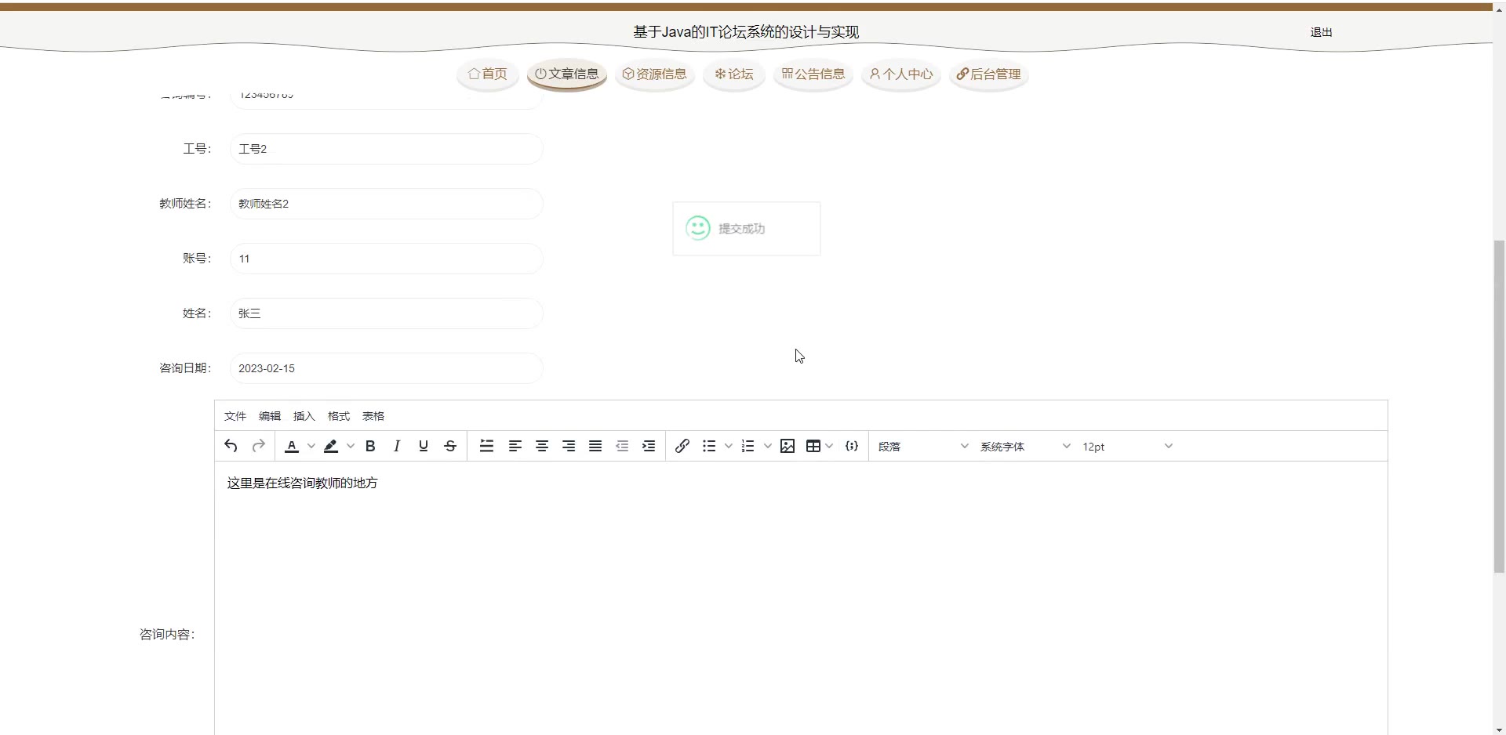Click the undo icon in editor toolbar
The width and height of the screenshot is (1506, 735).
click(x=231, y=446)
